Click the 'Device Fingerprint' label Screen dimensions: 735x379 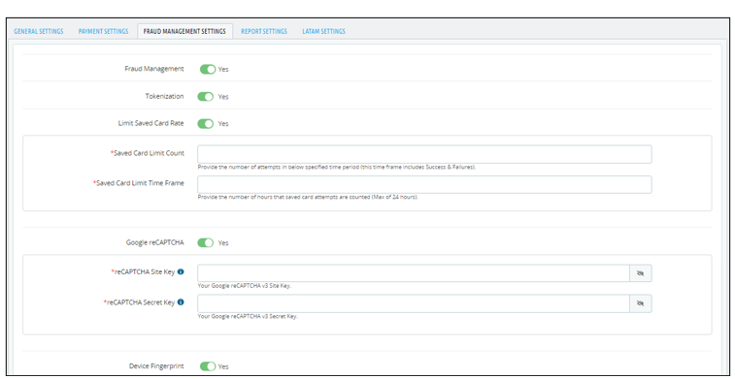156,365
